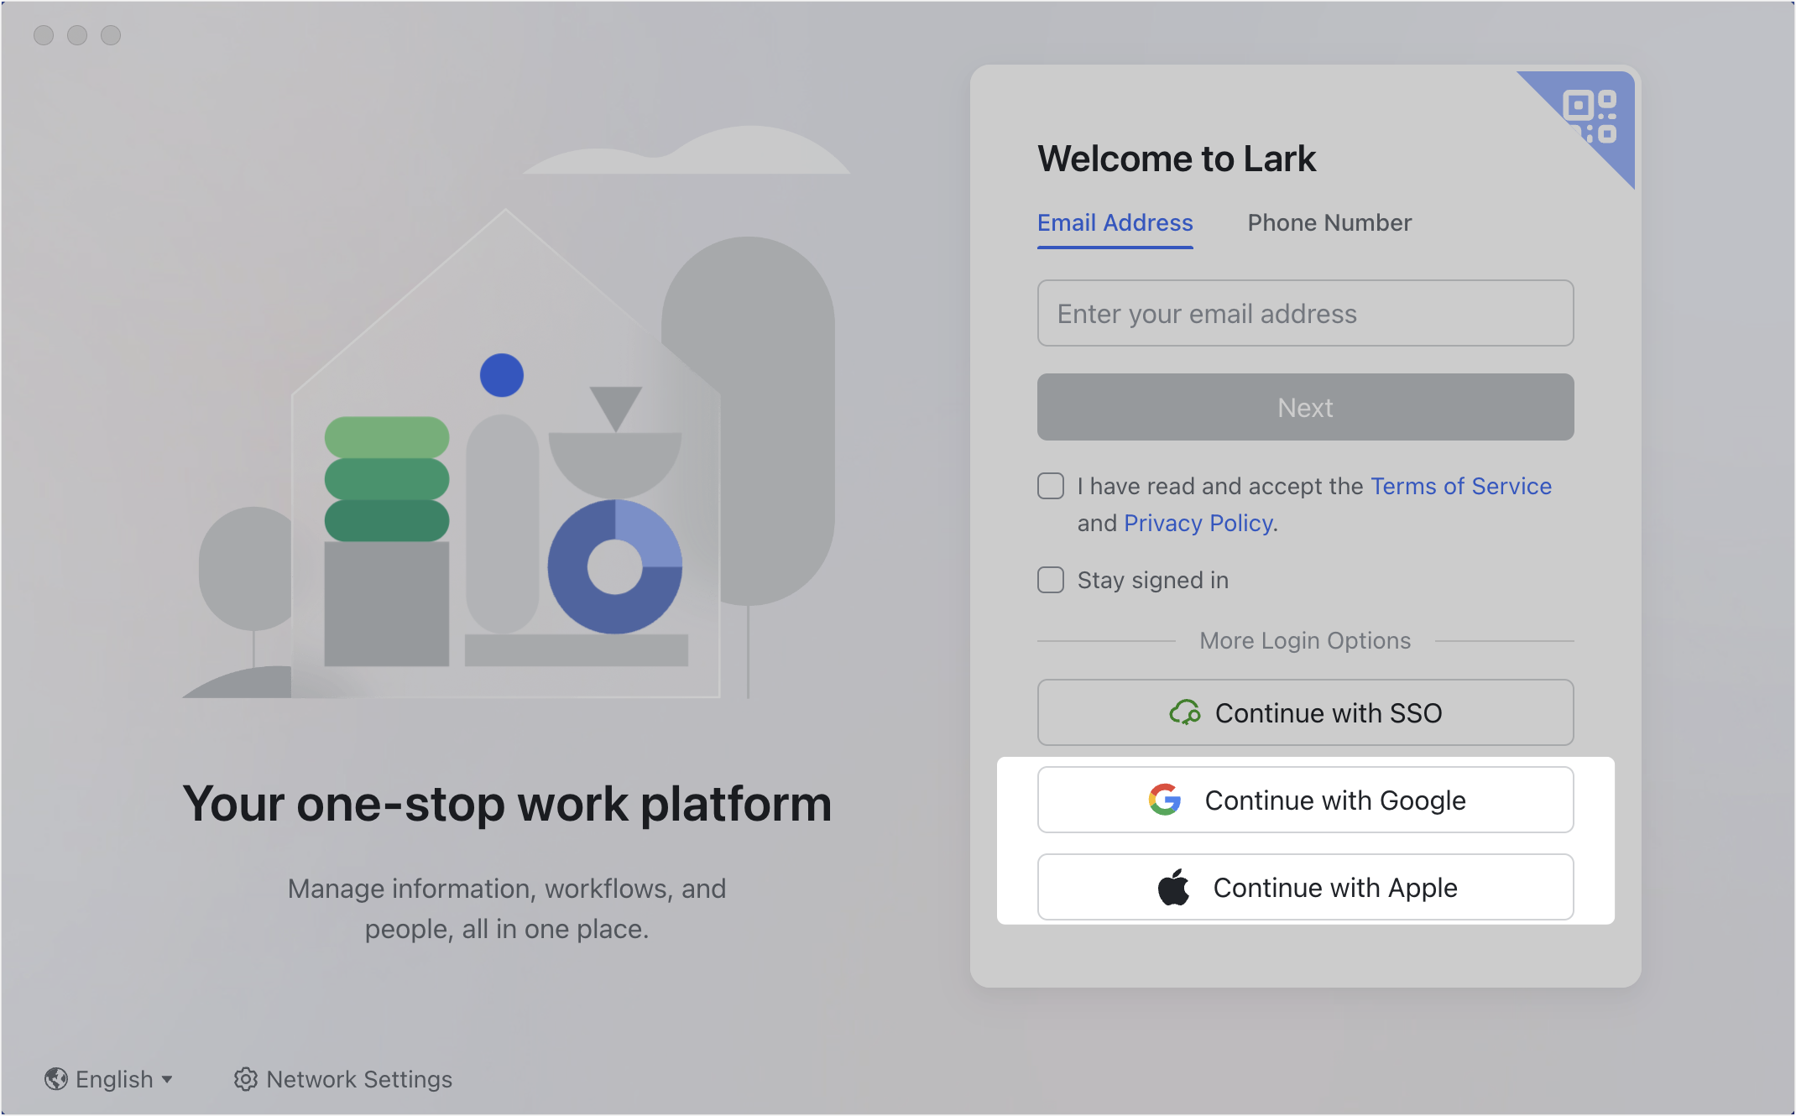Click the Network Settings gear icon
The height and width of the screenshot is (1116, 1796).
pyautogui.click(x=245, y=1079)
